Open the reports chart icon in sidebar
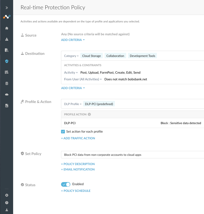This screenshot has height=214, width=204. click(7, 106)
